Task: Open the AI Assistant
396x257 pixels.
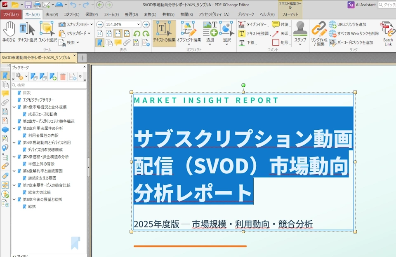Action: tap(362, 5)
